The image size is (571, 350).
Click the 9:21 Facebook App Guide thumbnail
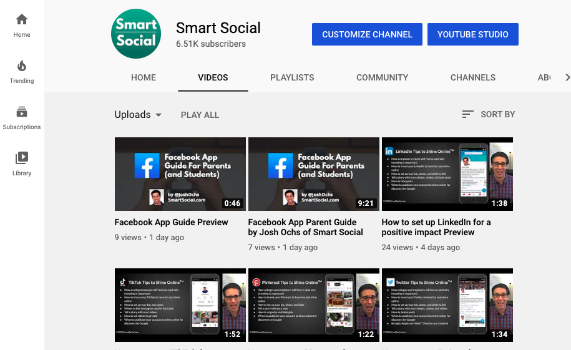pos(313,174)
